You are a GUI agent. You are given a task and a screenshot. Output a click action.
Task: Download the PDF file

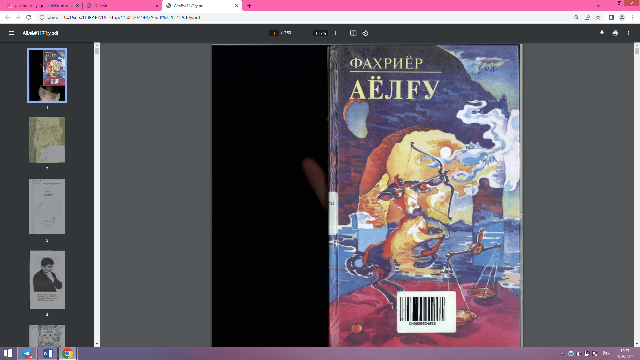pos(602,33)
